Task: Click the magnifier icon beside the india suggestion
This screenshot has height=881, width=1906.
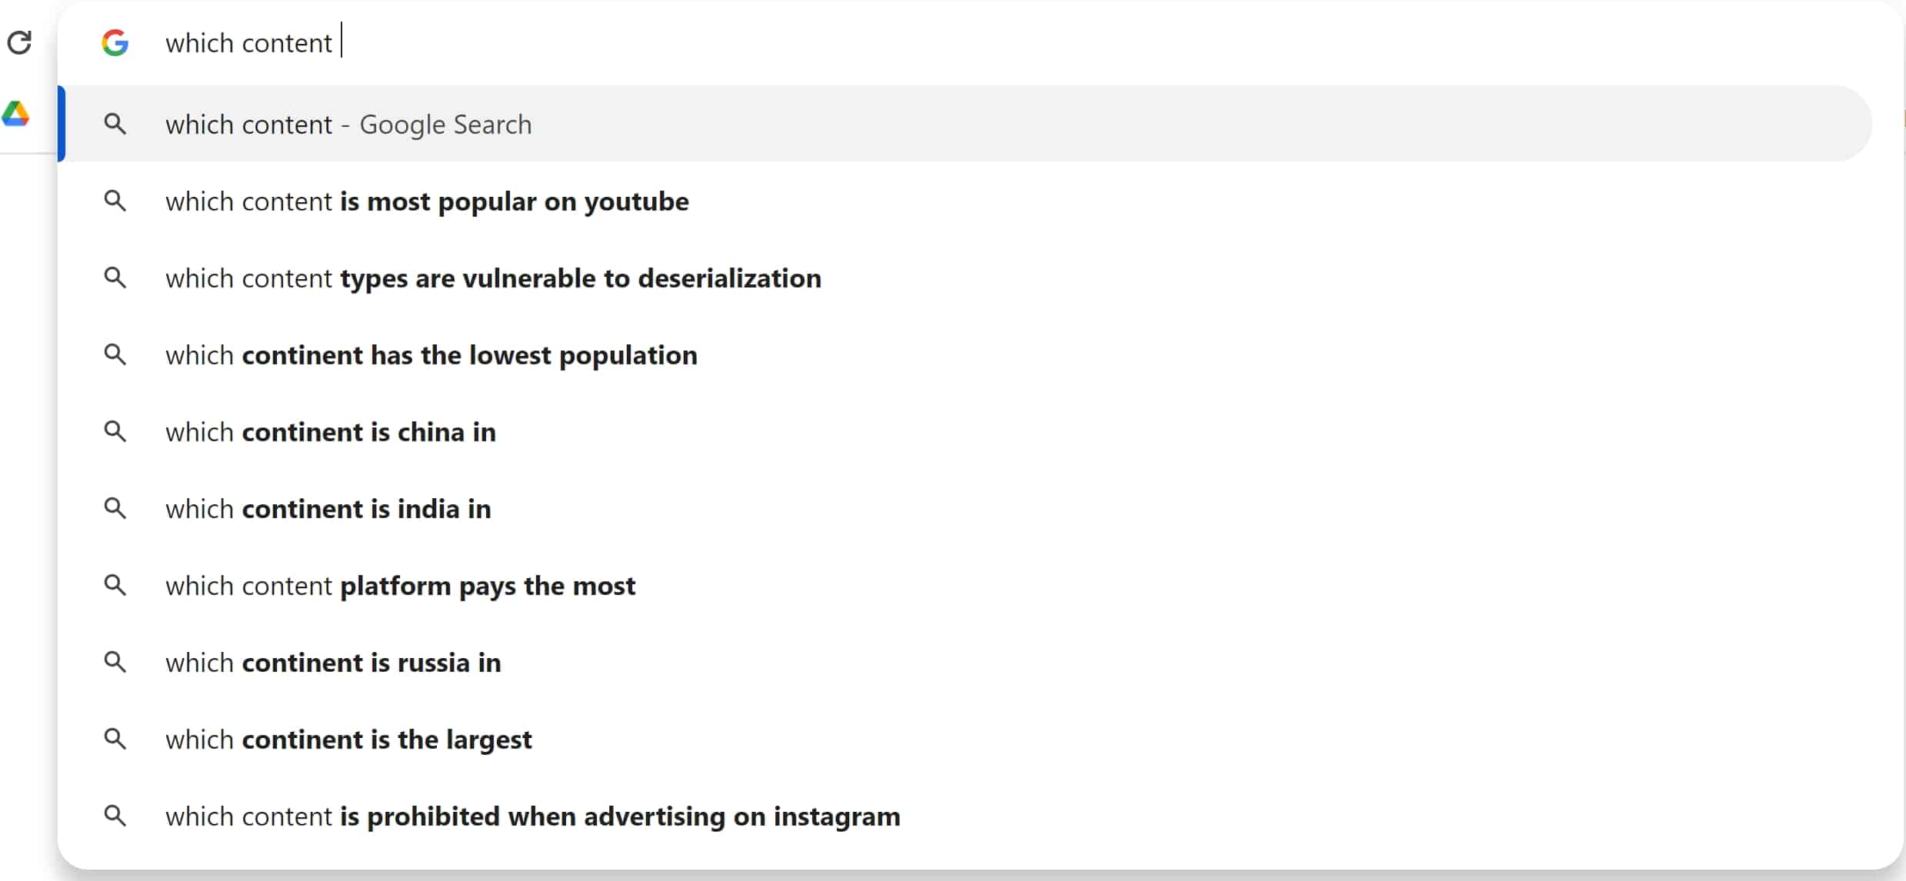Action: [x=115, y=508]
